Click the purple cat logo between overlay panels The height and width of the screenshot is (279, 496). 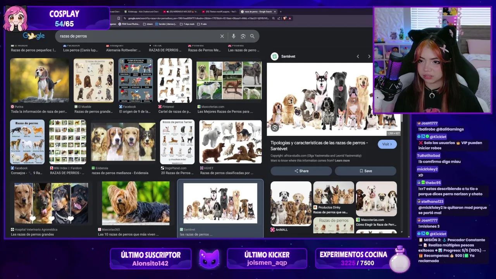pos(209,259)
